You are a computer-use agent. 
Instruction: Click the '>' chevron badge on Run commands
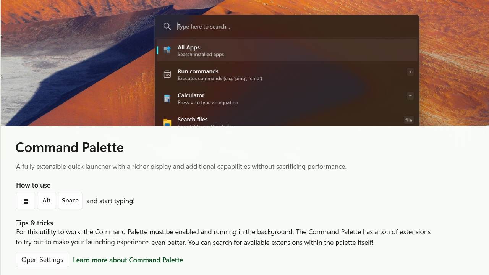coord(410,71)
